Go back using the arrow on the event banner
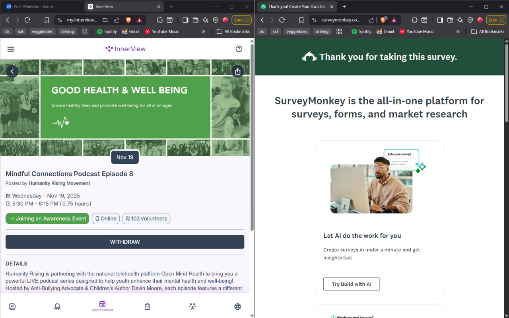 (x=12, y=71)
